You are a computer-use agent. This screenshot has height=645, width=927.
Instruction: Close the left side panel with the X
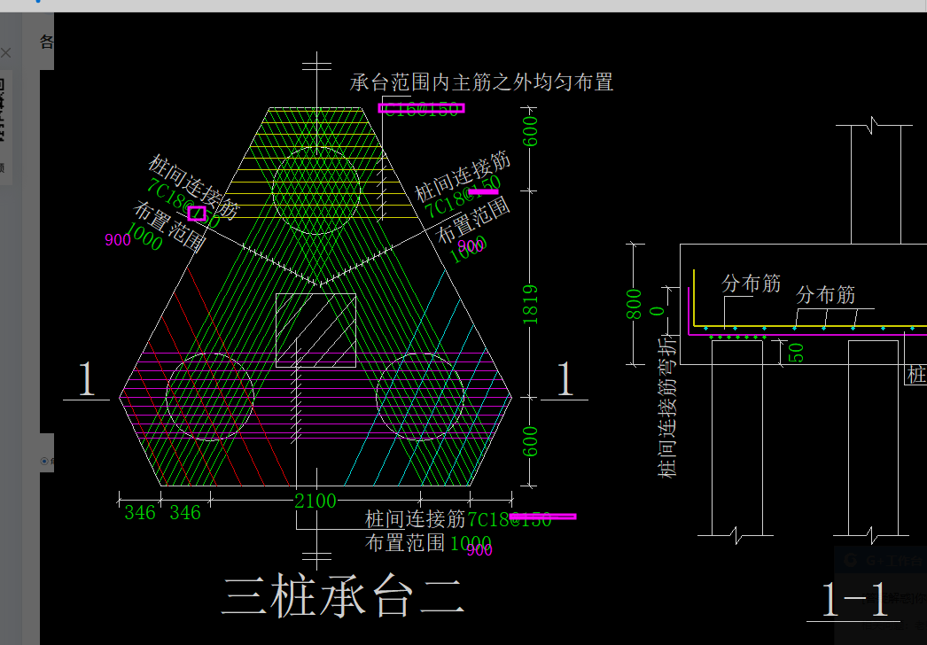click(x=6, y=53)
